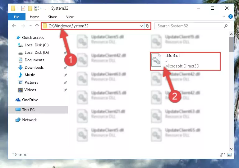Expand the ribbon with the chevron

[x=223, y=16]
